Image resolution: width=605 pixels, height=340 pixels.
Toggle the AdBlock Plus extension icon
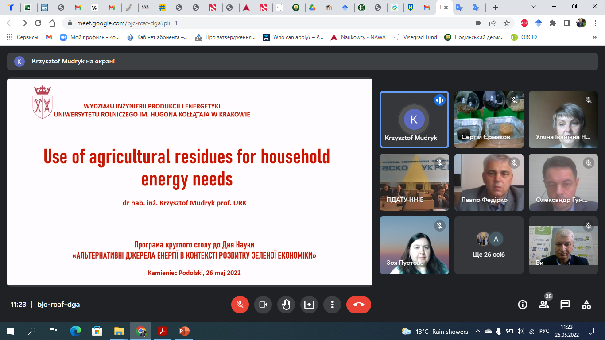pos(524,23)
